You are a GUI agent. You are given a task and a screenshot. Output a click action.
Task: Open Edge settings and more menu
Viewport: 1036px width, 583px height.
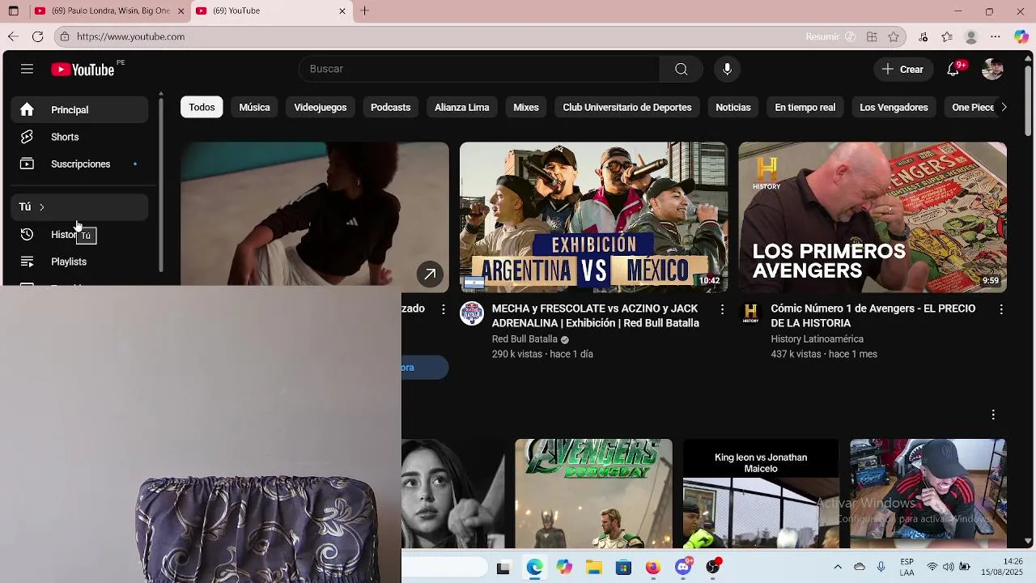(996, 36)
